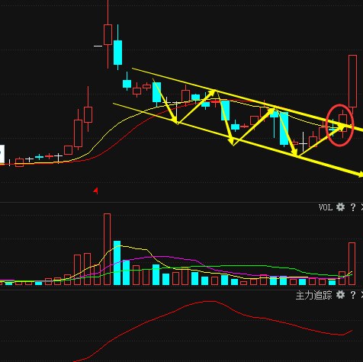This screenshot has height=362, width=363.
Task: Open settings gear for 主力追踪 indicator
Action: pos(340,295)
